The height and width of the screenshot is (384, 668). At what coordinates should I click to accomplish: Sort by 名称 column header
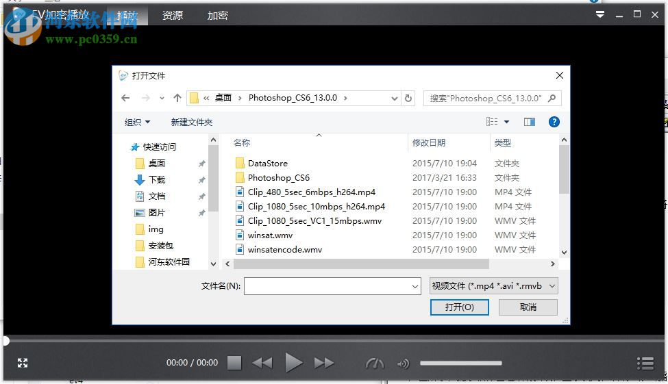coord(242,142)
